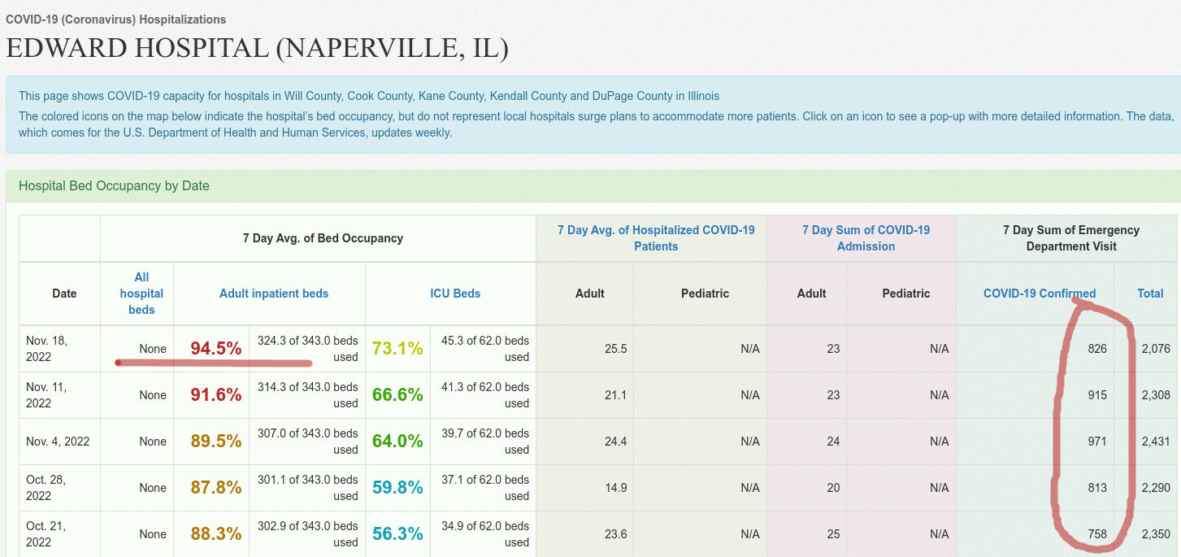Click 'COVID-19 (Coronavirus) Hospitalizations' breadcrumb text

tap(115, 19)
